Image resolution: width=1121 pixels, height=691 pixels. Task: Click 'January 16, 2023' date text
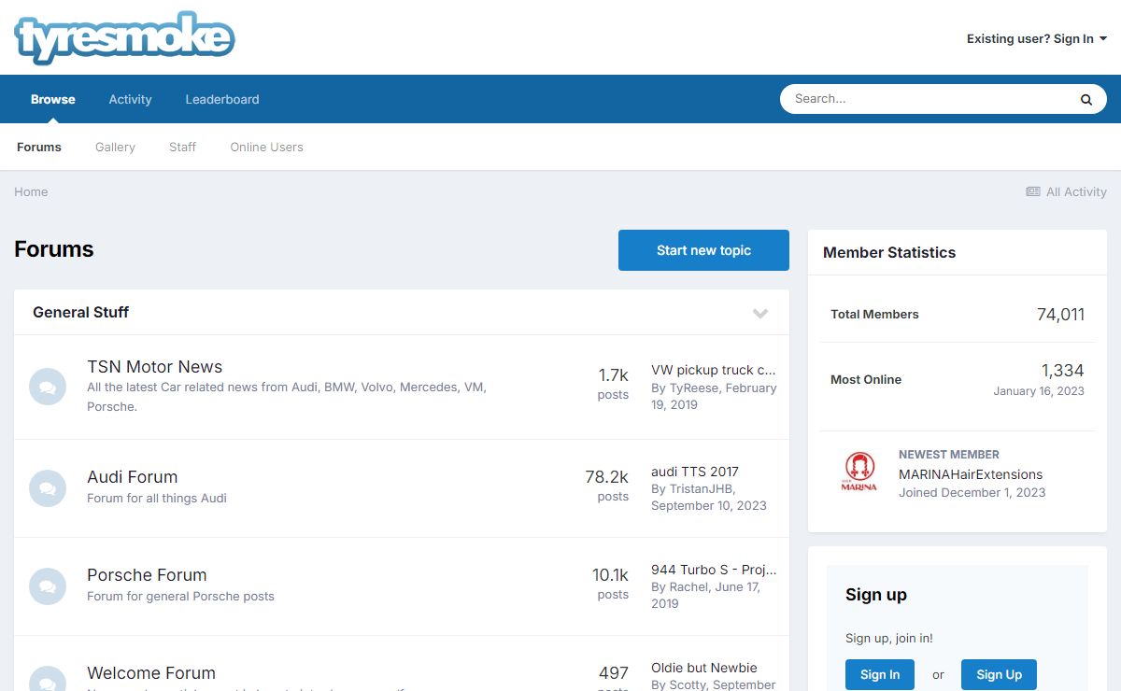1039,391
